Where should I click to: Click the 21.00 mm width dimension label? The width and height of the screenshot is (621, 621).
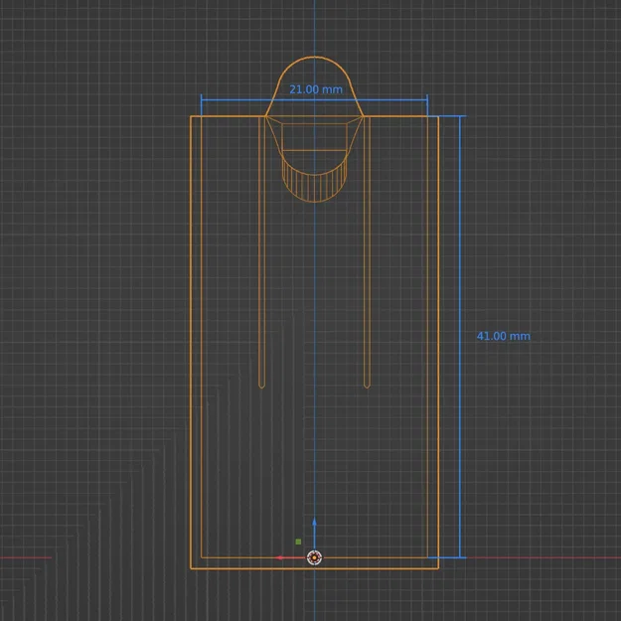click(x=316, y=89)
